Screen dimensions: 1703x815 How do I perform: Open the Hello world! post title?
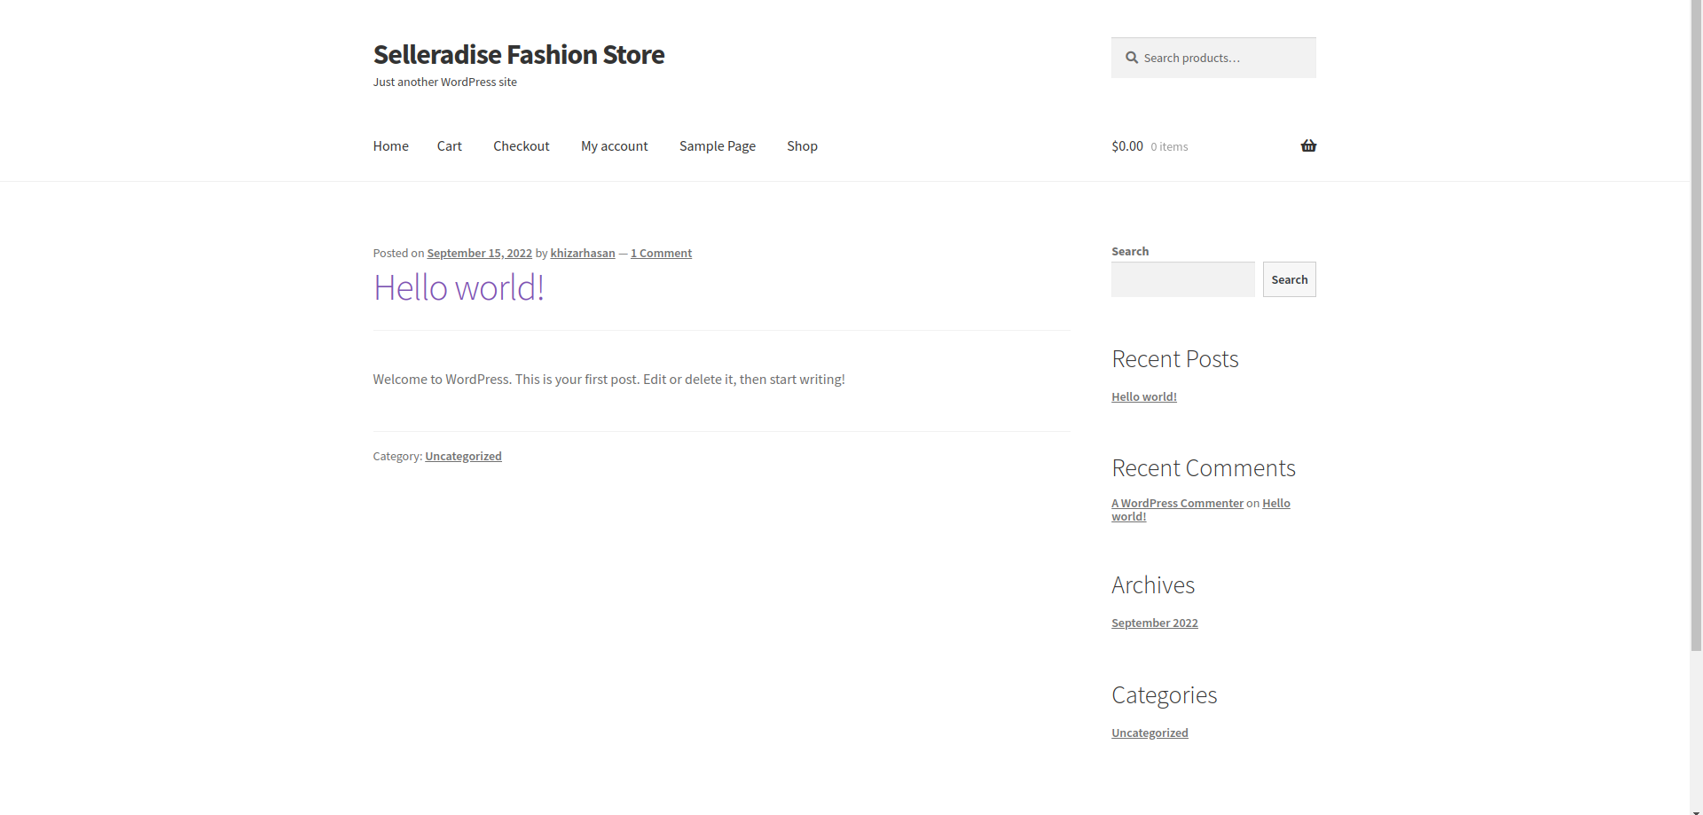(x=459, y=287)
